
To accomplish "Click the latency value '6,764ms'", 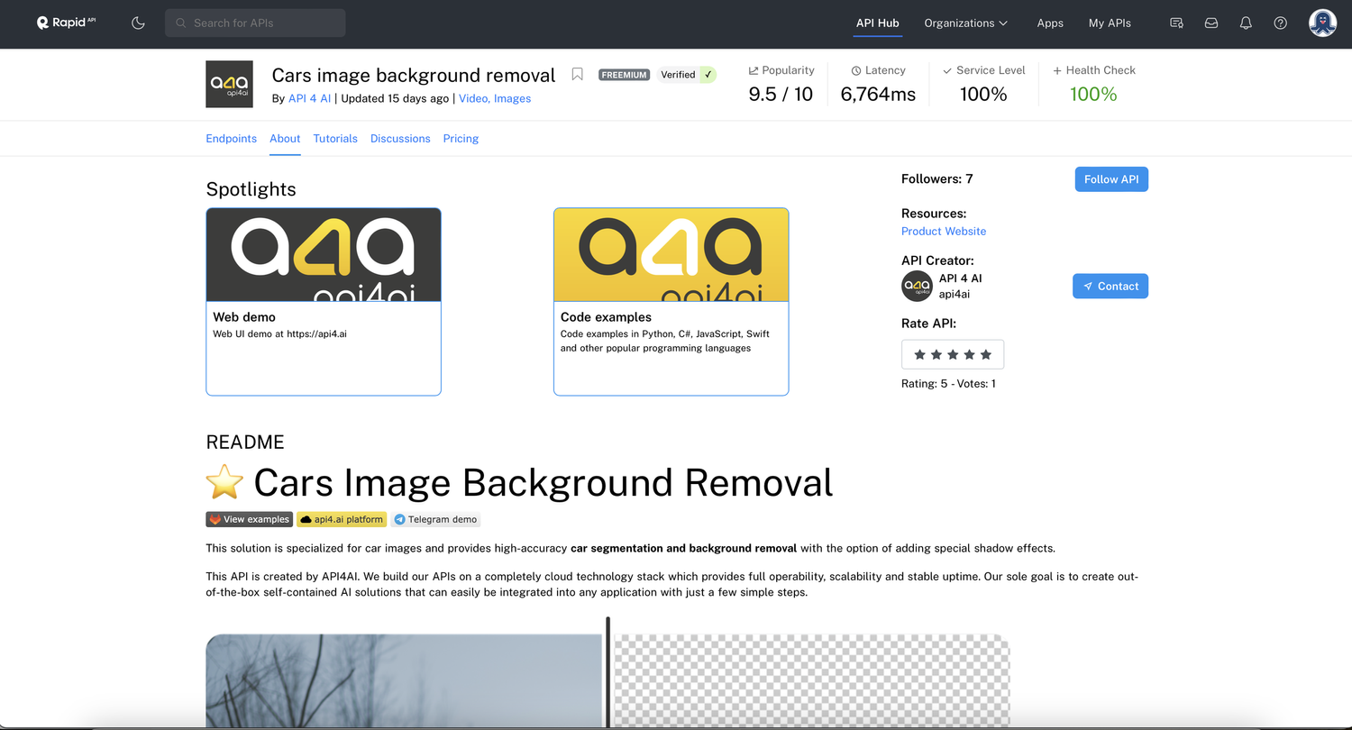I will [878, 95].
